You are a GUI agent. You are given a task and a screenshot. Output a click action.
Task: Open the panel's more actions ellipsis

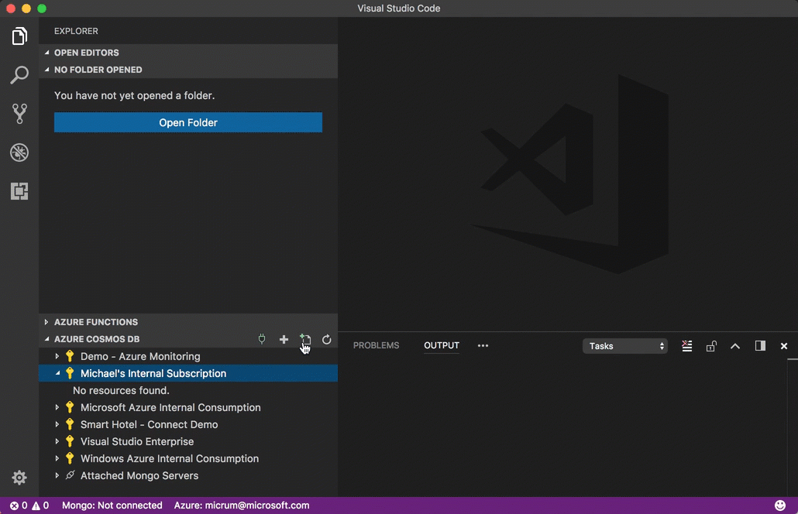(x=483, y=346)
